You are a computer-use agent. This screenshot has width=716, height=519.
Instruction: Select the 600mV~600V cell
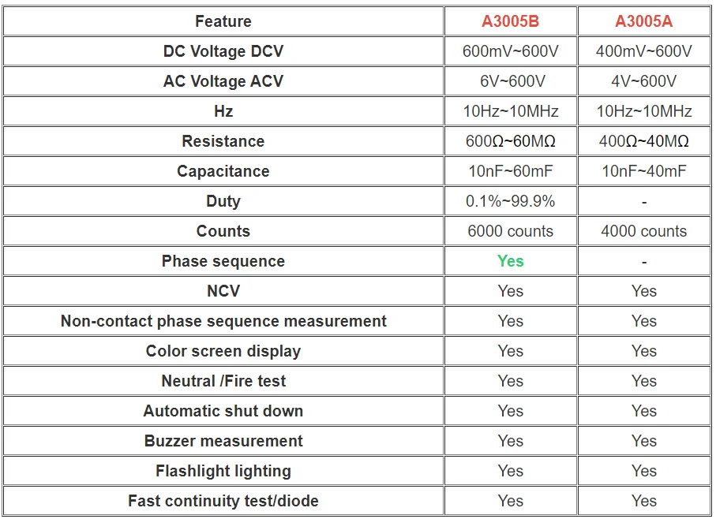tap(510, 51)
